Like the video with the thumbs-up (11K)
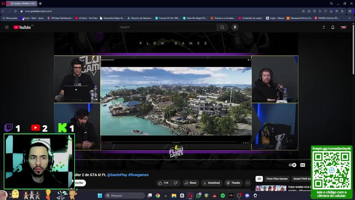The width and height of the screenshot is (355, 200). 163,183
